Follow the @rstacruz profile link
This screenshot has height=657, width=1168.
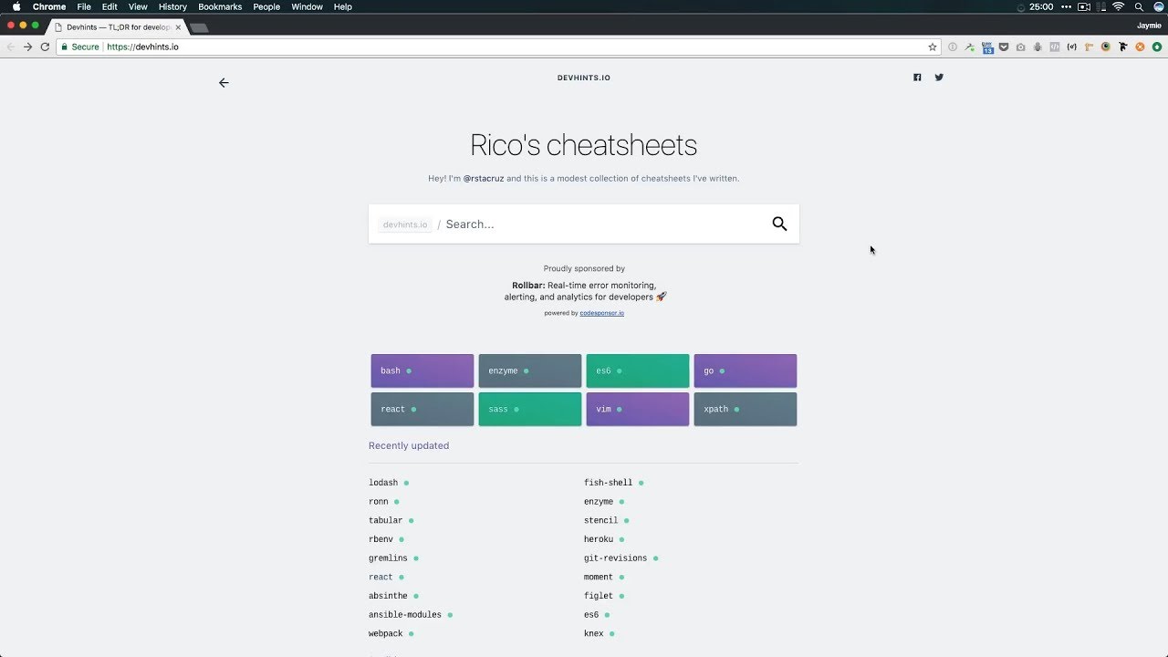[484, 178]
